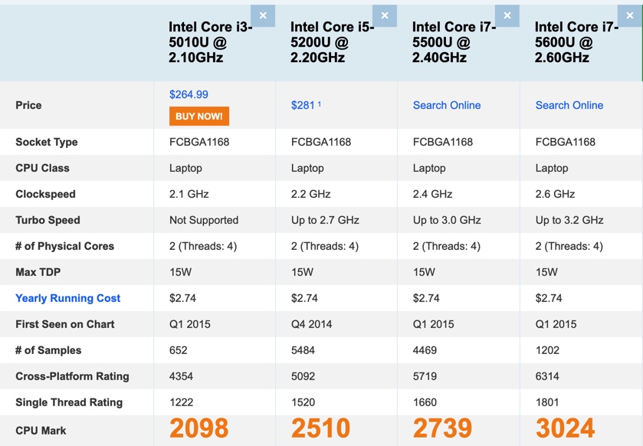Click the footnote marker beside $281
This screenshot has width=643, height=446.
[x=320, y=103]
